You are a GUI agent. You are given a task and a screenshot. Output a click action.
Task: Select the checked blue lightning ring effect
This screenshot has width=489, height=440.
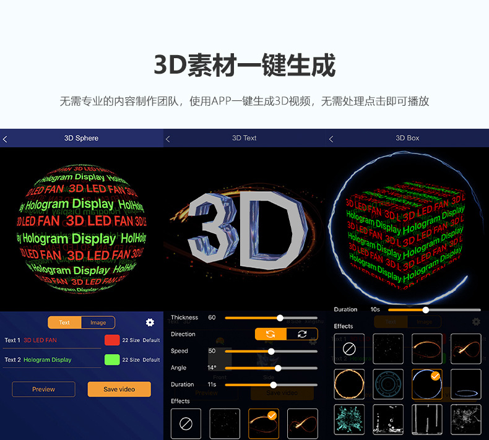[x=427, y=384]
